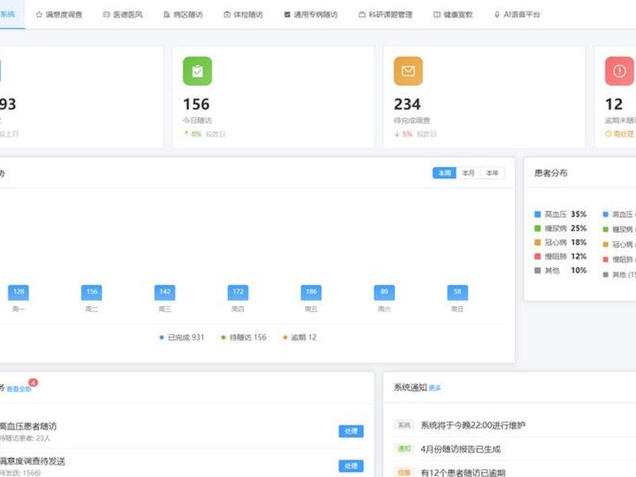Toggle the 逾期 12 legend item
636x477 pixels.
(x=300, y=337)
